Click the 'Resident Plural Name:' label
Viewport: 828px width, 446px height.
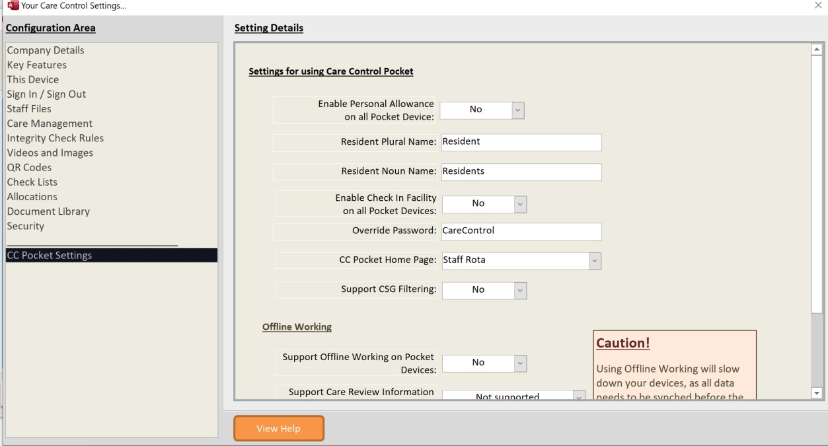[x=389, y=142]
